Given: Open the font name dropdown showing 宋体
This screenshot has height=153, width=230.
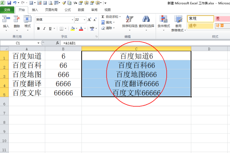Looking at the screenshot, I should pos(72,20).
